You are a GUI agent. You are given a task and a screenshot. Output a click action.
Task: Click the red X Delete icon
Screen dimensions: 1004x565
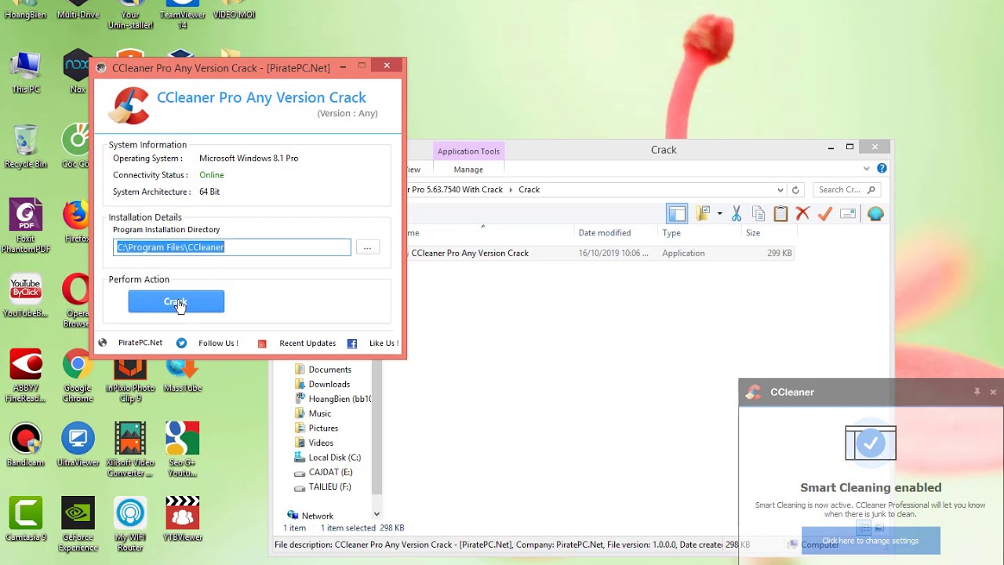(802, 213)
